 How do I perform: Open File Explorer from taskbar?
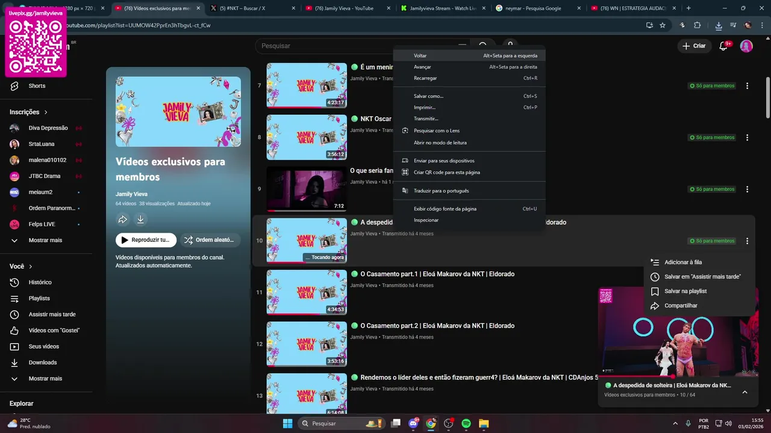pos(484,423)
